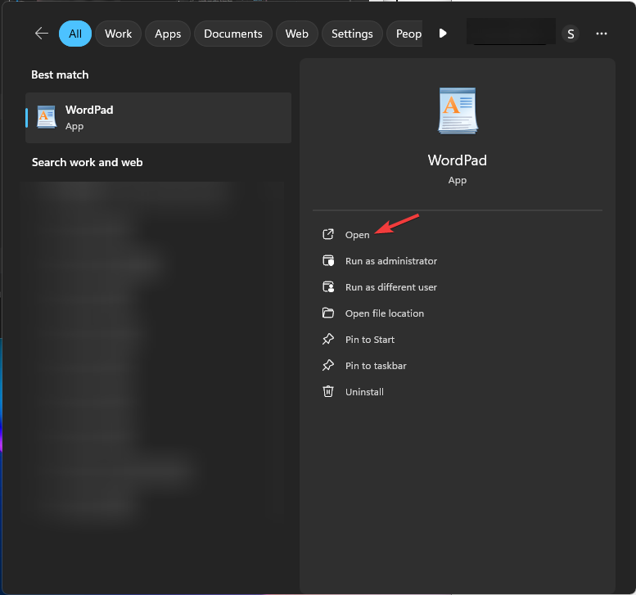Select the WordPad best match result
This screenshot has width=636, height=595.
[159, 118]
